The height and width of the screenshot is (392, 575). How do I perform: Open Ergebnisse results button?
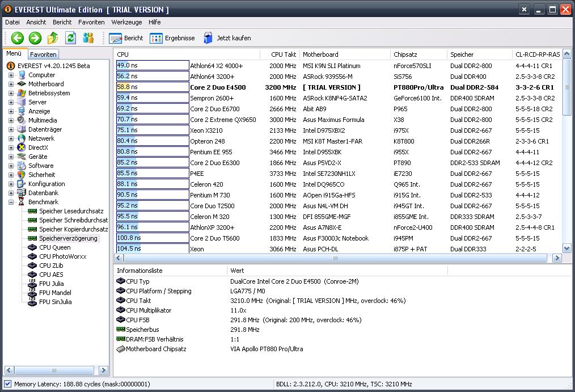(172, 38)
